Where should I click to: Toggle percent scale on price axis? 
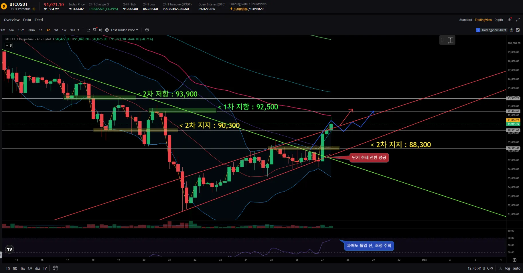click(x=500, y=268)
